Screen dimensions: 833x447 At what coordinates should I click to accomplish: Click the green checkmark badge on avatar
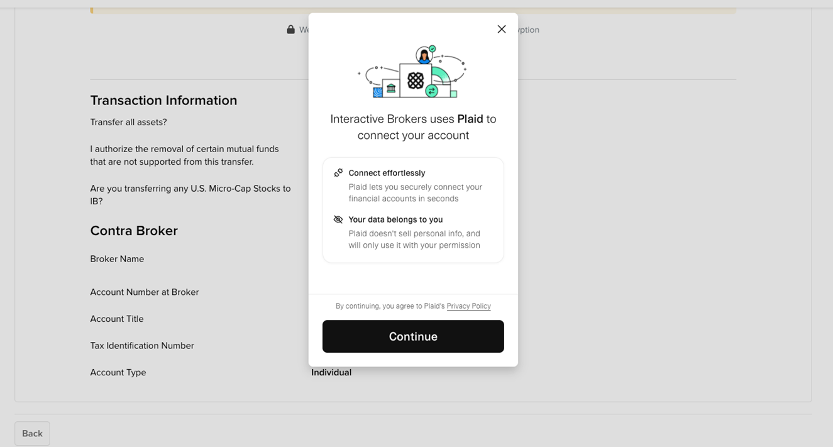coord(433,48)
